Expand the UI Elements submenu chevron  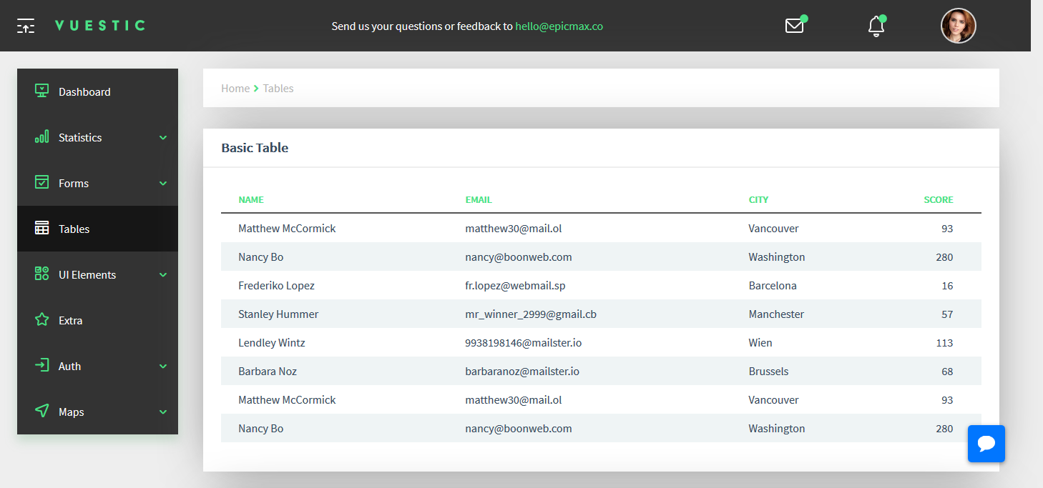163,275
